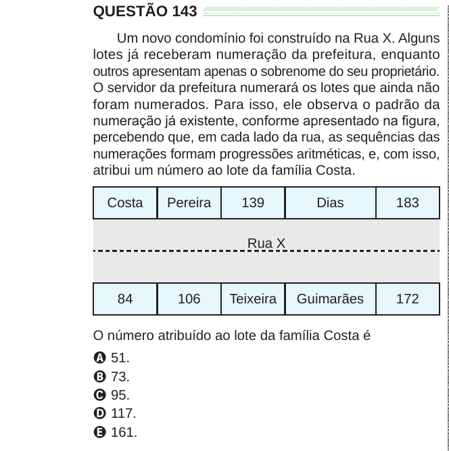
Task: Click the green striped header bar
Action: pyautogui.click(x=321, y=12)
